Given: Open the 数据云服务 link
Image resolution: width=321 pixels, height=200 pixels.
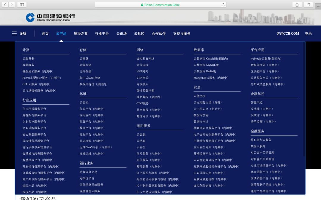Looking at the screenshot, I should [x=258, y=146].
